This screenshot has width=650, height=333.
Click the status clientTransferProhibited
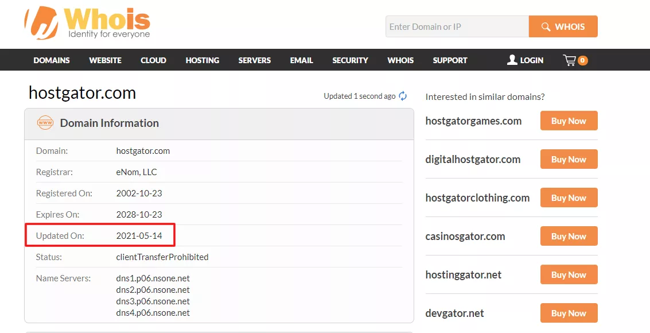[x=162, y=257]
